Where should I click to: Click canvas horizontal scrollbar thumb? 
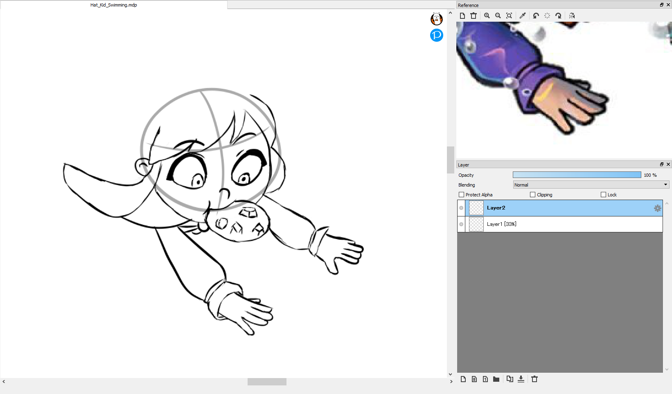(267, 382)
